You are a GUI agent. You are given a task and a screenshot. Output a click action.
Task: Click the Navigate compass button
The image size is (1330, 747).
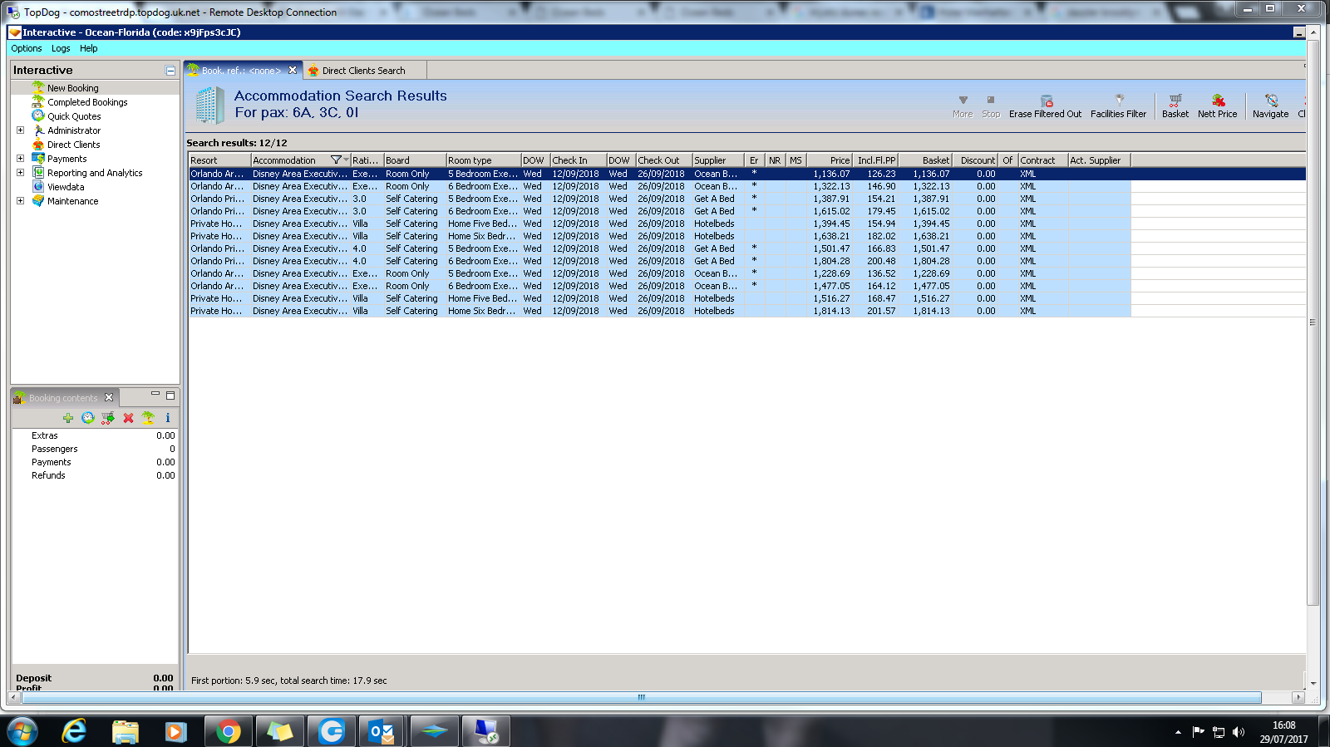tap(1271, 106)
